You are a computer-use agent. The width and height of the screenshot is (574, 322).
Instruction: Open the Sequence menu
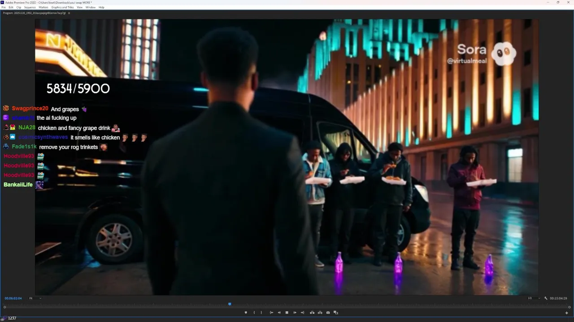30,7
